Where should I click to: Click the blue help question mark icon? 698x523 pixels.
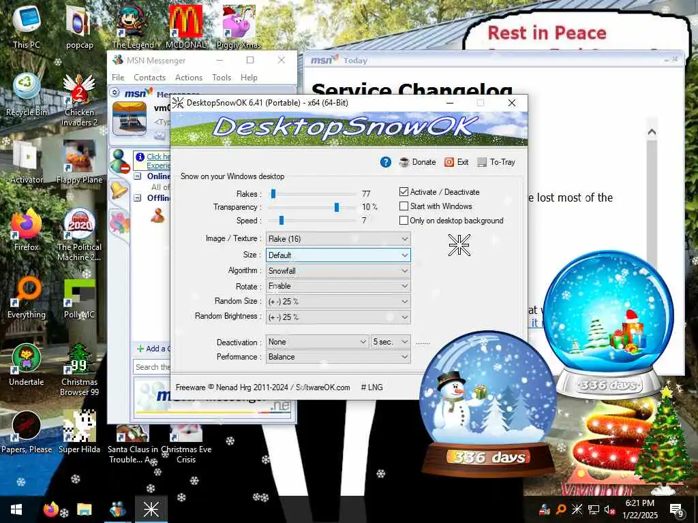[386, 162]
